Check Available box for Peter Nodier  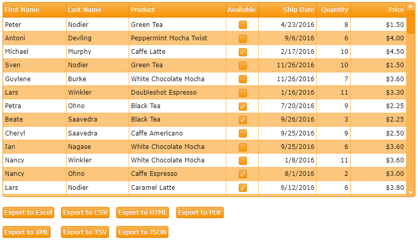coord(243,25)
